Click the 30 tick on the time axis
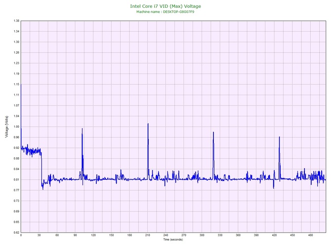This screenshot has height=248, width=331. pyautogui.click(x=39, y=235)
